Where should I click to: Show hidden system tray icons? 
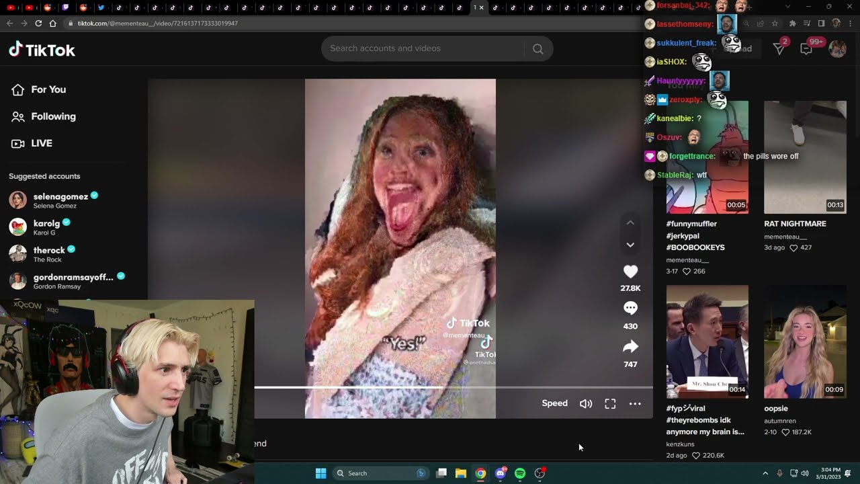tap(765, 473)
